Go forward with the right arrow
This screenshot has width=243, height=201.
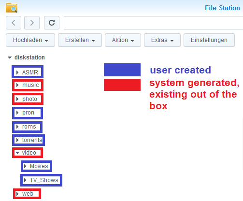pos(32,23)
